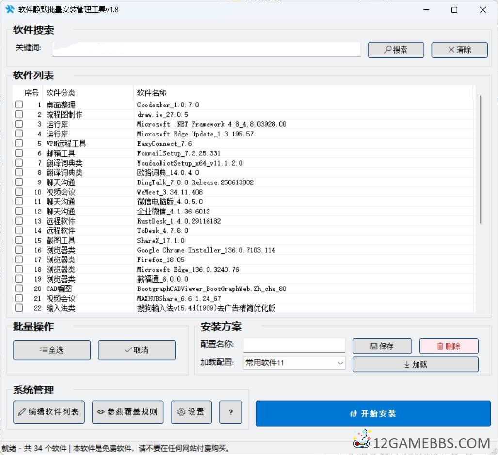Focus the 关键词 search input field
Image resolution: width=498 pixels, height=455 pixels.
(x=206, y=49)
